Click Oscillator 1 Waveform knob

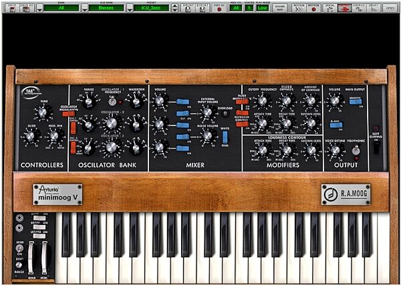(136, 101)
